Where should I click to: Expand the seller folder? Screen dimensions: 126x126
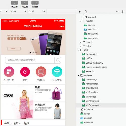(x=80, y=46)
